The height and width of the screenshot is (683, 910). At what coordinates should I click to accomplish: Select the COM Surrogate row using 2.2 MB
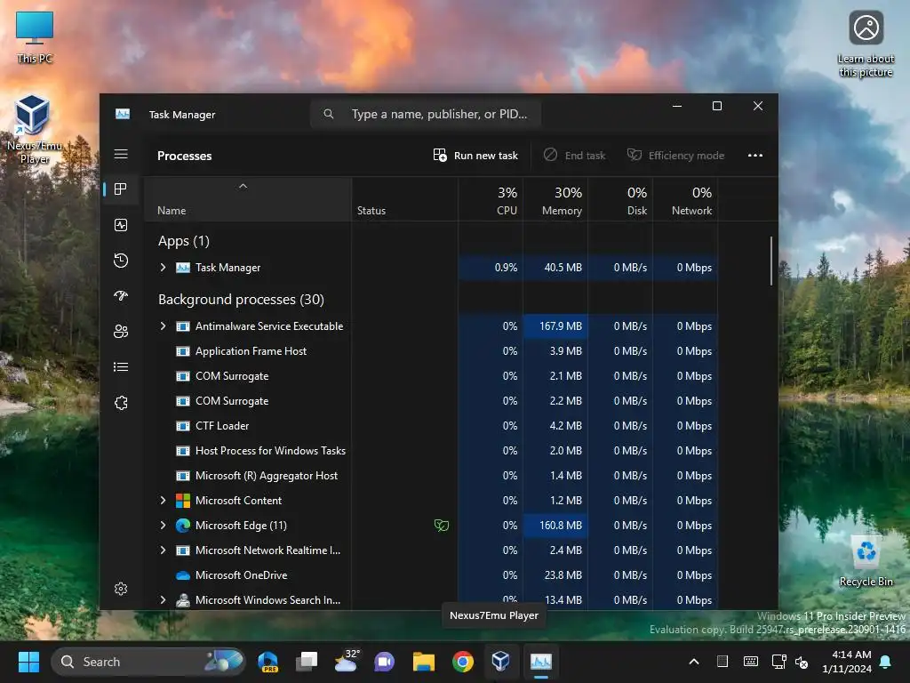[x=431, y=401]
